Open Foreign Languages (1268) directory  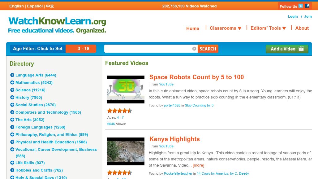[x=40, y=127]
